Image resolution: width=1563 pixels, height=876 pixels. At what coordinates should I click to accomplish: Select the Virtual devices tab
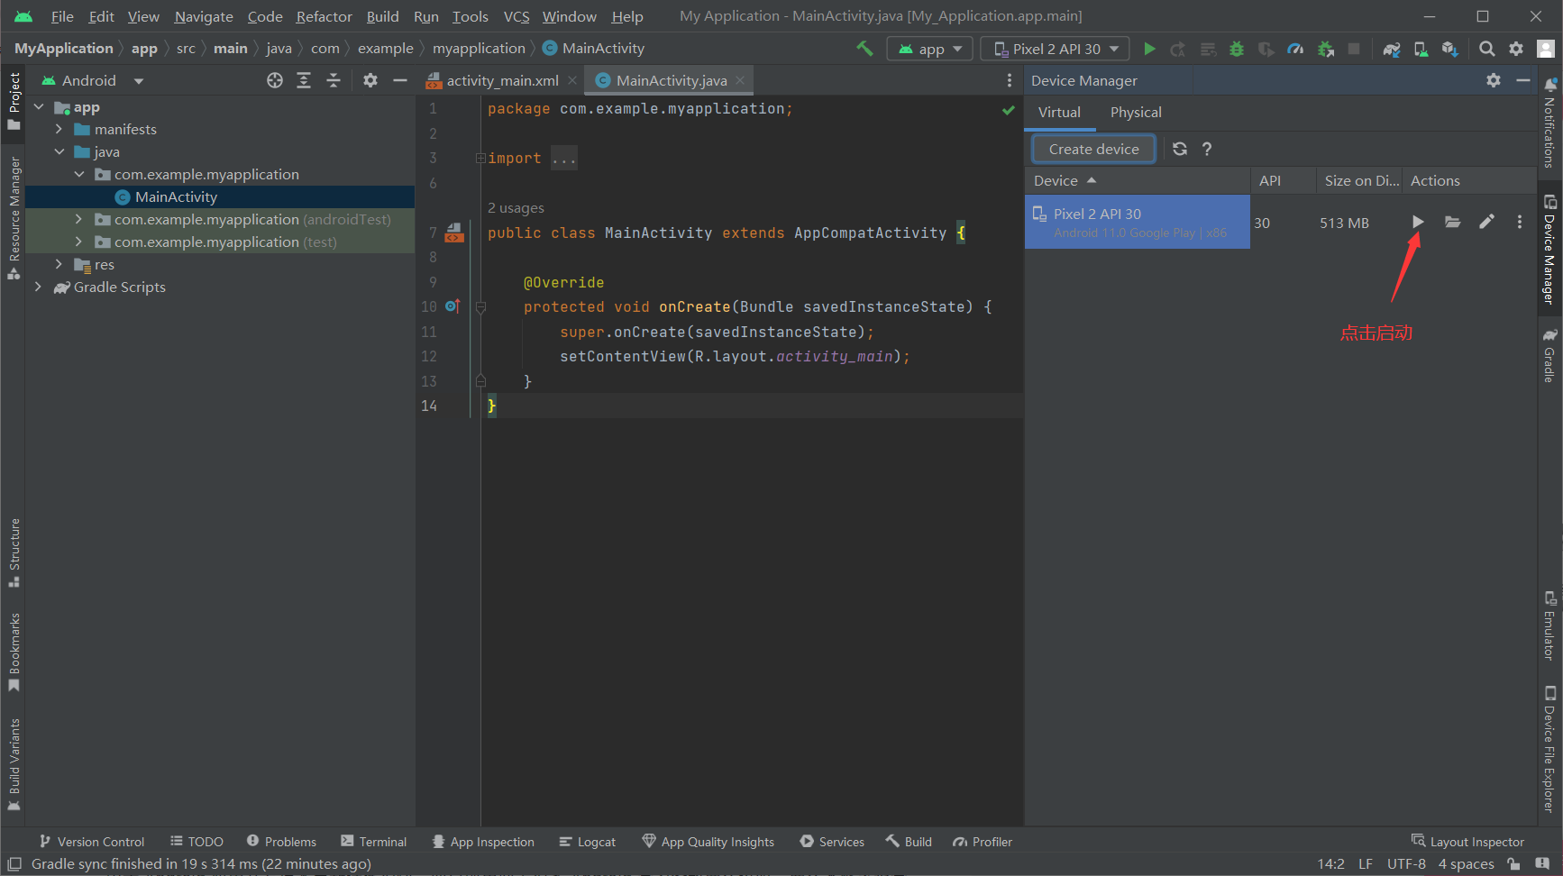click(1059, 112)
